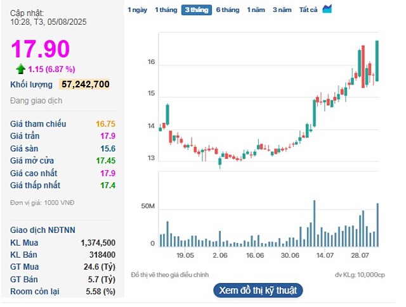Switch to the 1 tháng chart range

166,9
